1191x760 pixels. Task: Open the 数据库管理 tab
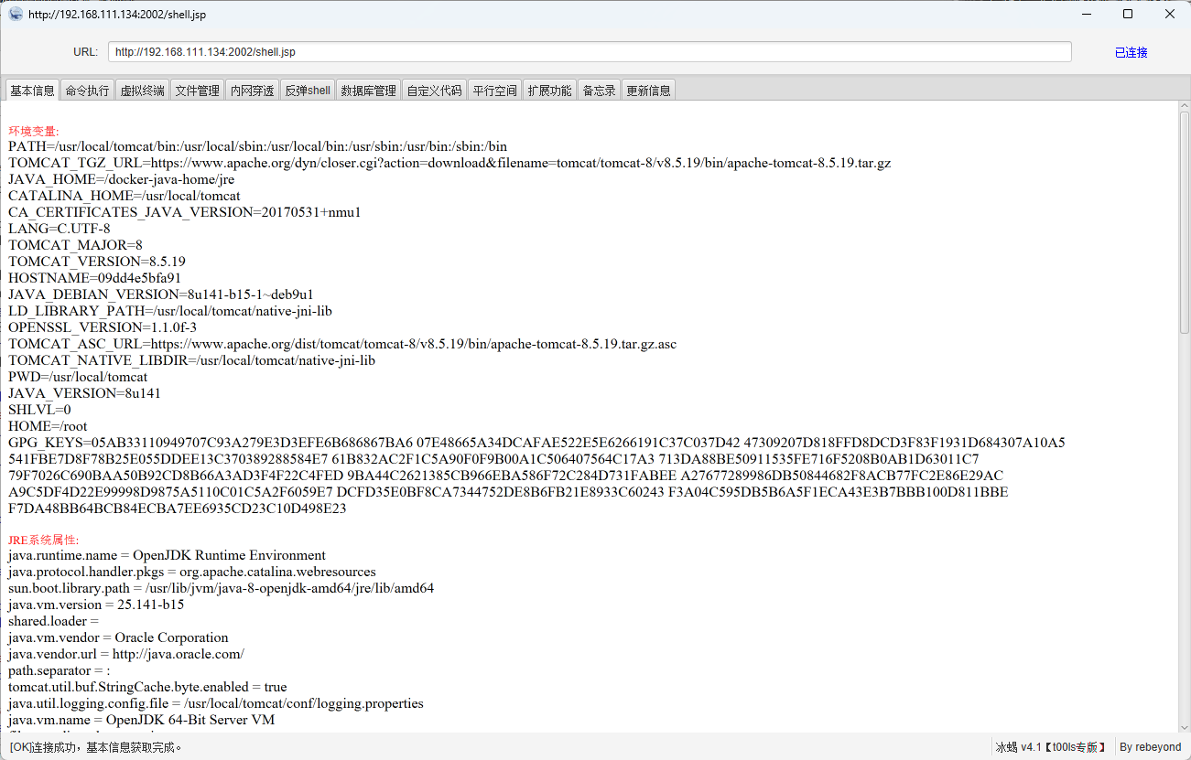[x=368, y=91]
